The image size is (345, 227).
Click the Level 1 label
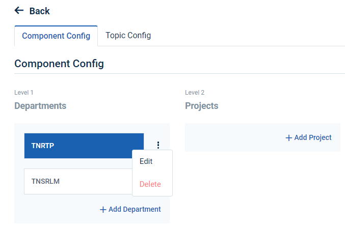pyautogui.click(x=24, y=93)
